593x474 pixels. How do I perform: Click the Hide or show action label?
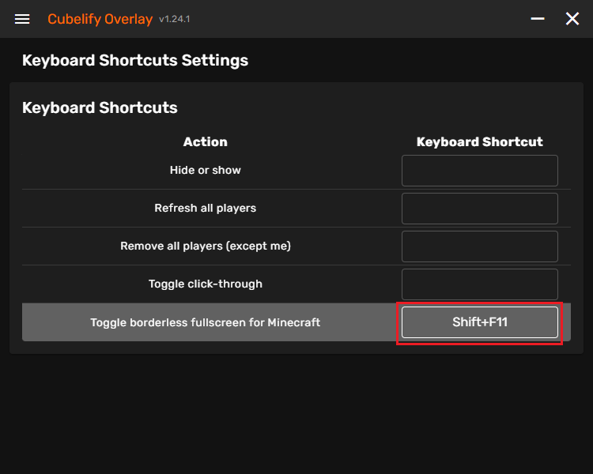click(206, 171)
